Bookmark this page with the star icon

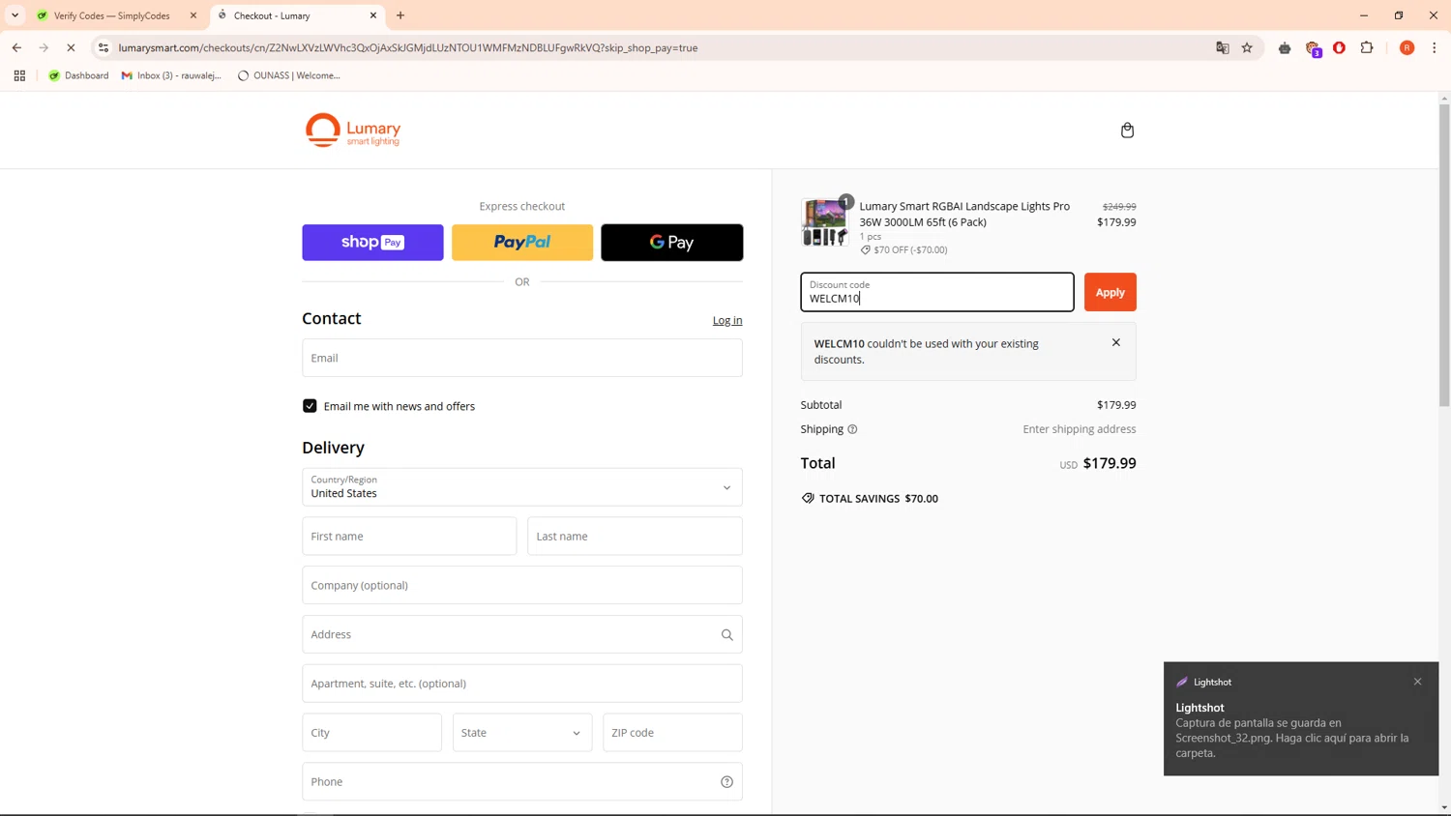[x=1247, y=47]
